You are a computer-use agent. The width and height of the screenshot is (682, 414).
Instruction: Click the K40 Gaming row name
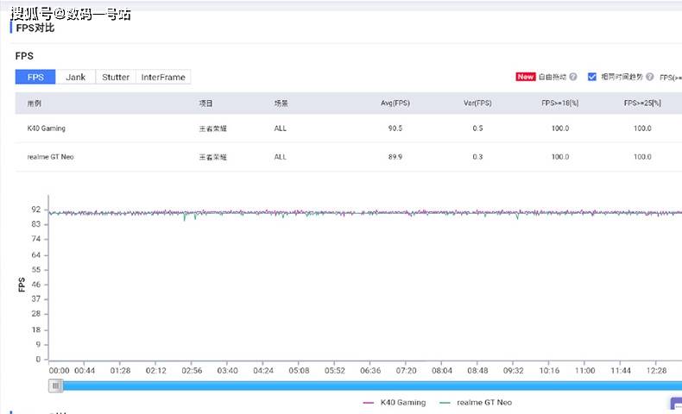pos(46,129)
